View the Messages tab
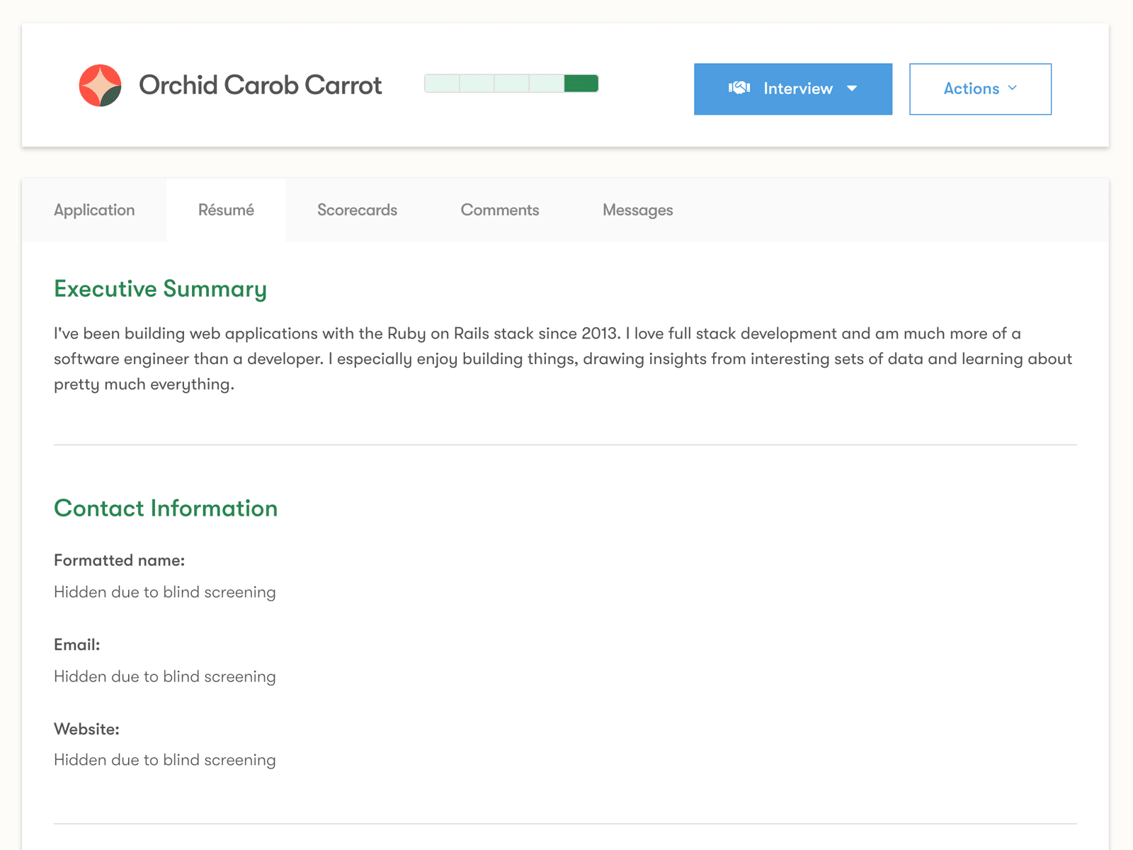The image size is (1133, 850). click(x=637, y=210)
